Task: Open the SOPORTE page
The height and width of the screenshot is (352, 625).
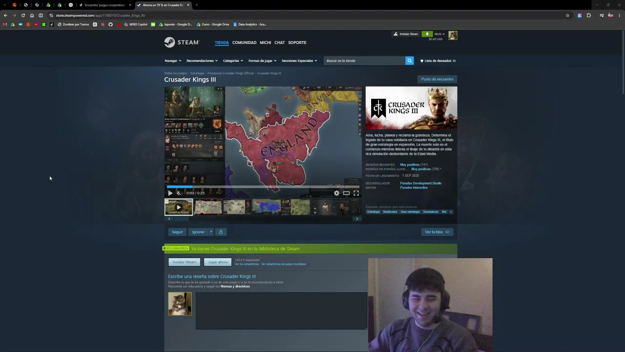Action: pyautogui.click(x=297, y=43)
